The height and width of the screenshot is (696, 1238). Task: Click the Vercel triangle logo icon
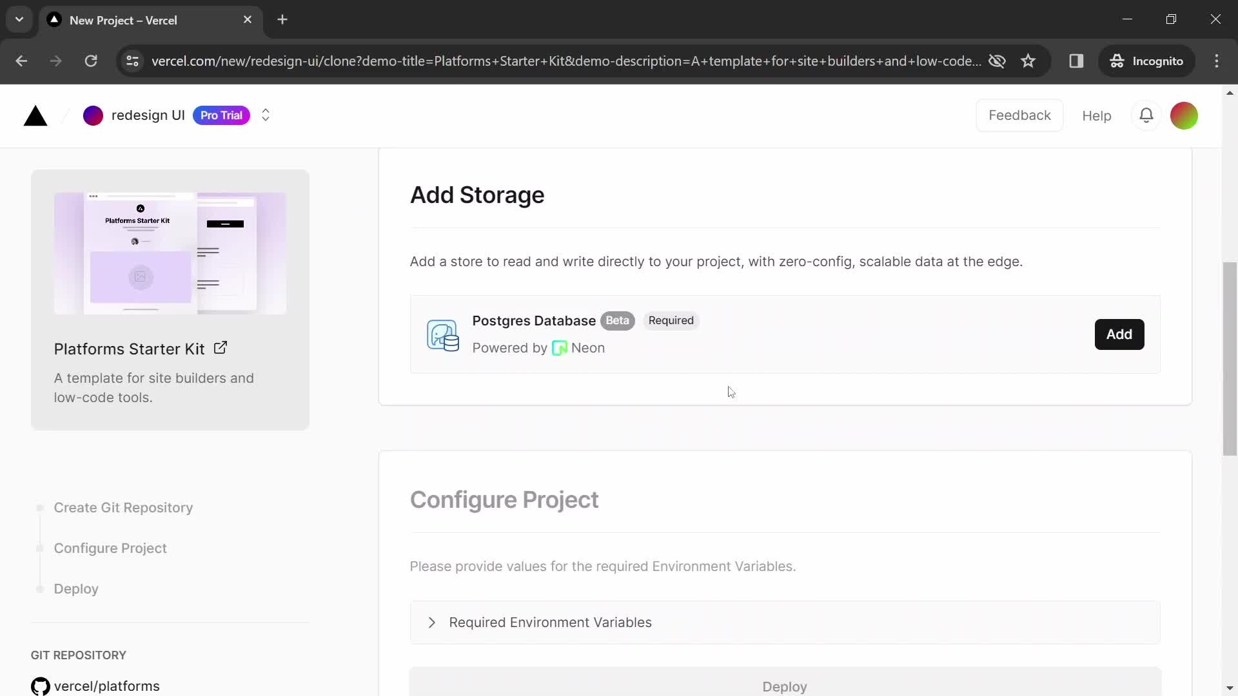click(35, 115)
